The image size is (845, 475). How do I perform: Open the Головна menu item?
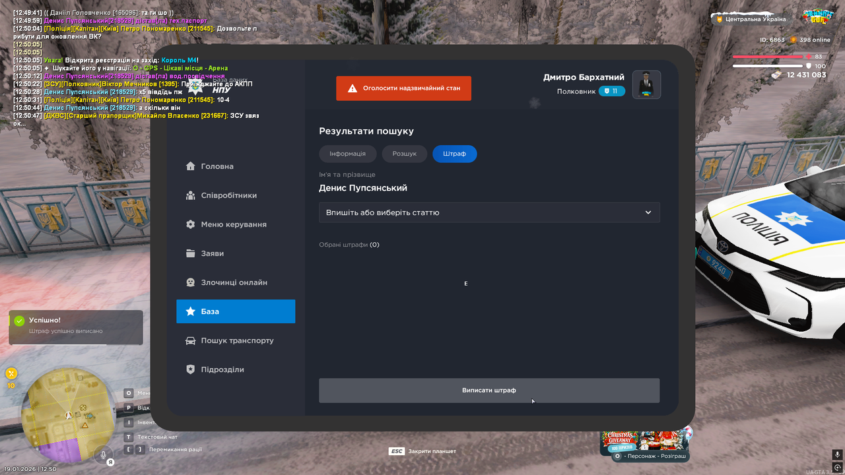click(x=236, y=166)
